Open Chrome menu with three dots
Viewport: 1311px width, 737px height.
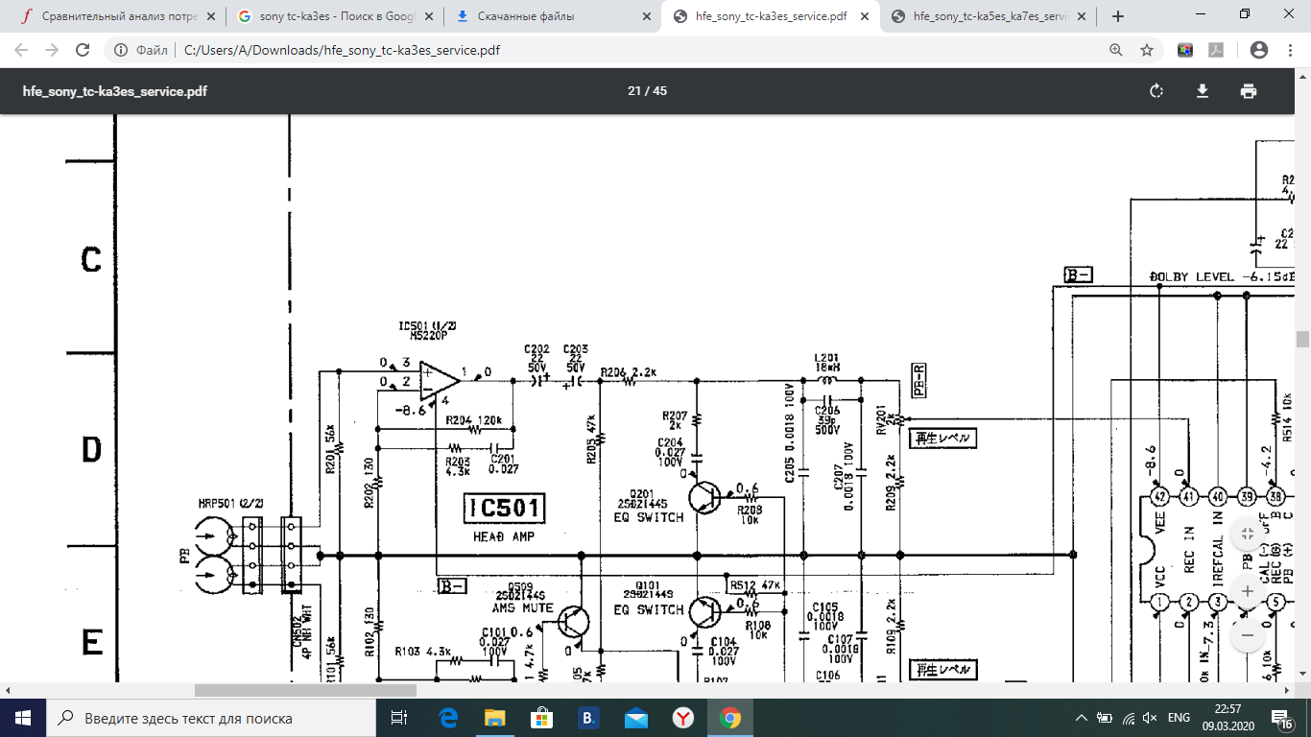(1290, 50)
